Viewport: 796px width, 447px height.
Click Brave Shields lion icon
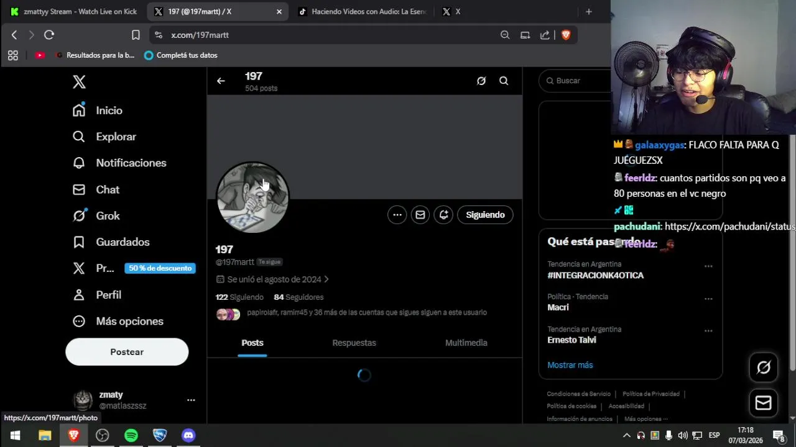coord(566,35)
